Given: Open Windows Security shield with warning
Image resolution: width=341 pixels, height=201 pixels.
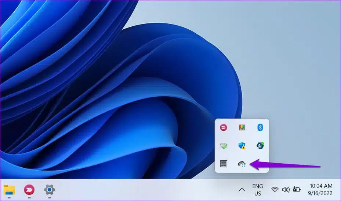Looking at the screenshot, I should click(x=242, y=146).
